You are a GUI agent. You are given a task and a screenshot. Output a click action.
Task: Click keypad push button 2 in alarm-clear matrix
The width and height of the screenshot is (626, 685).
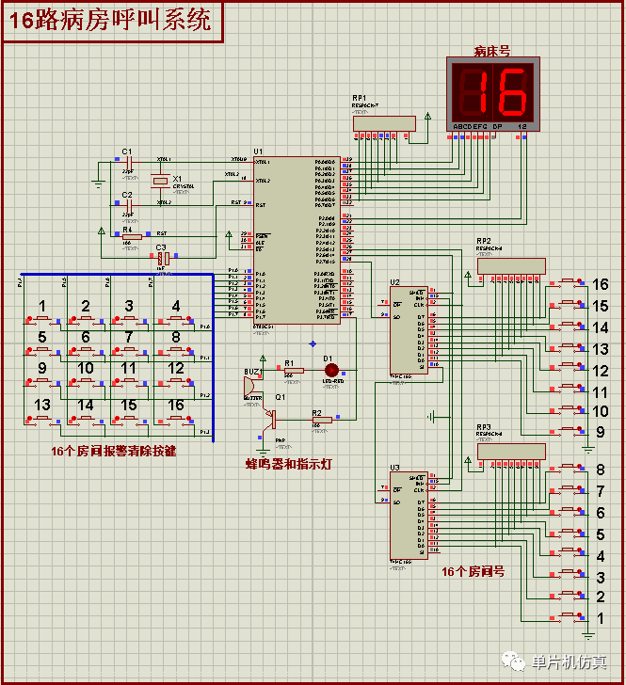(x=86, y=320)
